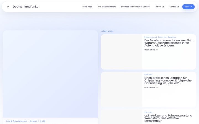Open the About Us page
The height and width of the screenshot is (124, 199).
tap(160, 7)
